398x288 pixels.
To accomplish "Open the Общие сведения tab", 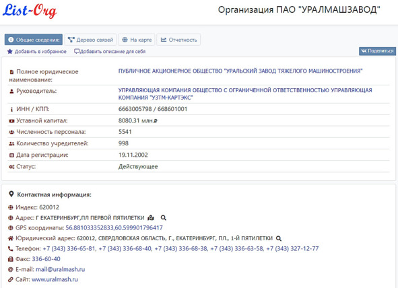I will tap(34, 40).
